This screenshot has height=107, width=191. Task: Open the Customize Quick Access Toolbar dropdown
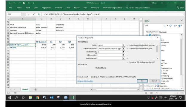[x=33, y=3]
